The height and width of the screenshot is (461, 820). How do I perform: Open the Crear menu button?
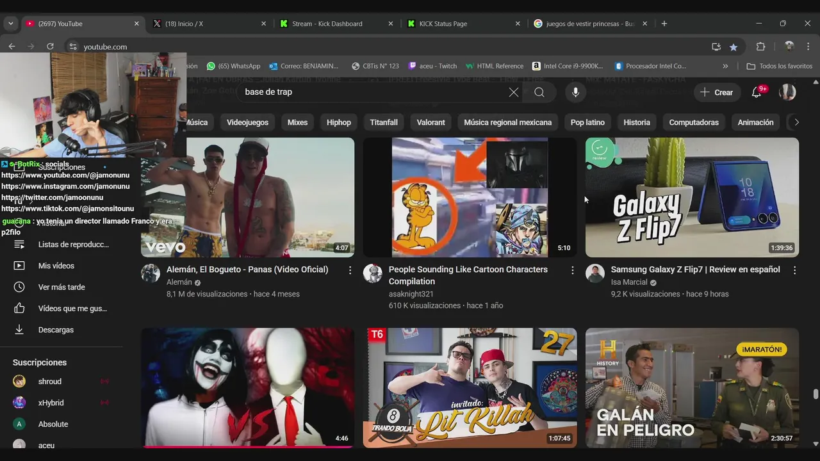[717, 92]
